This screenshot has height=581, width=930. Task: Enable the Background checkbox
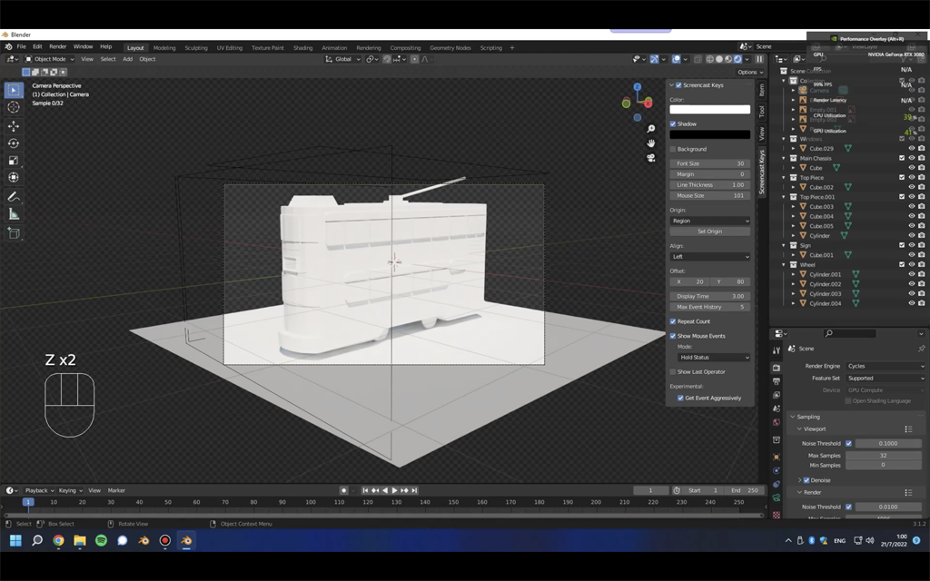tap(673, 150)
